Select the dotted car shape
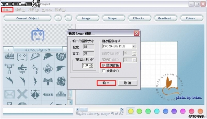Screen dimensions: 207x119 pos(61,94)
